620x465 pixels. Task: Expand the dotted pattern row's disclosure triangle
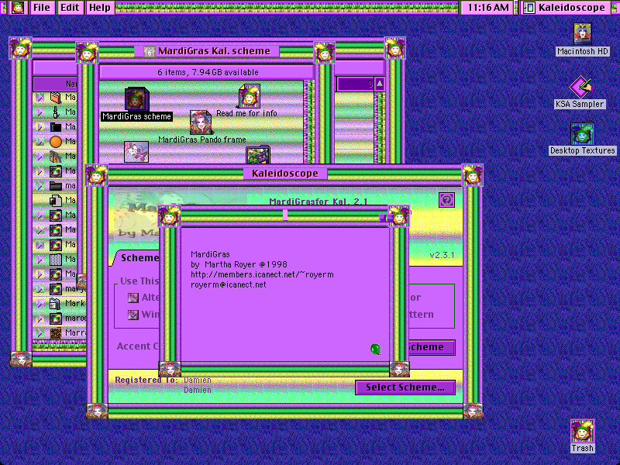point(40,260)
